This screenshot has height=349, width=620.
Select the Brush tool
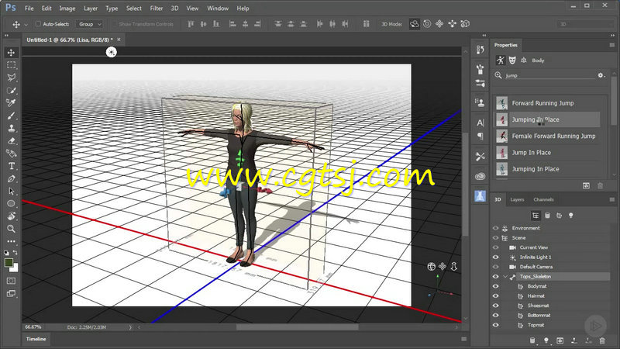pos(11,116)
